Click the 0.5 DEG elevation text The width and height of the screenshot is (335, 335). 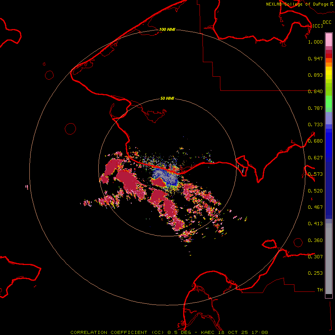(179, 332)
